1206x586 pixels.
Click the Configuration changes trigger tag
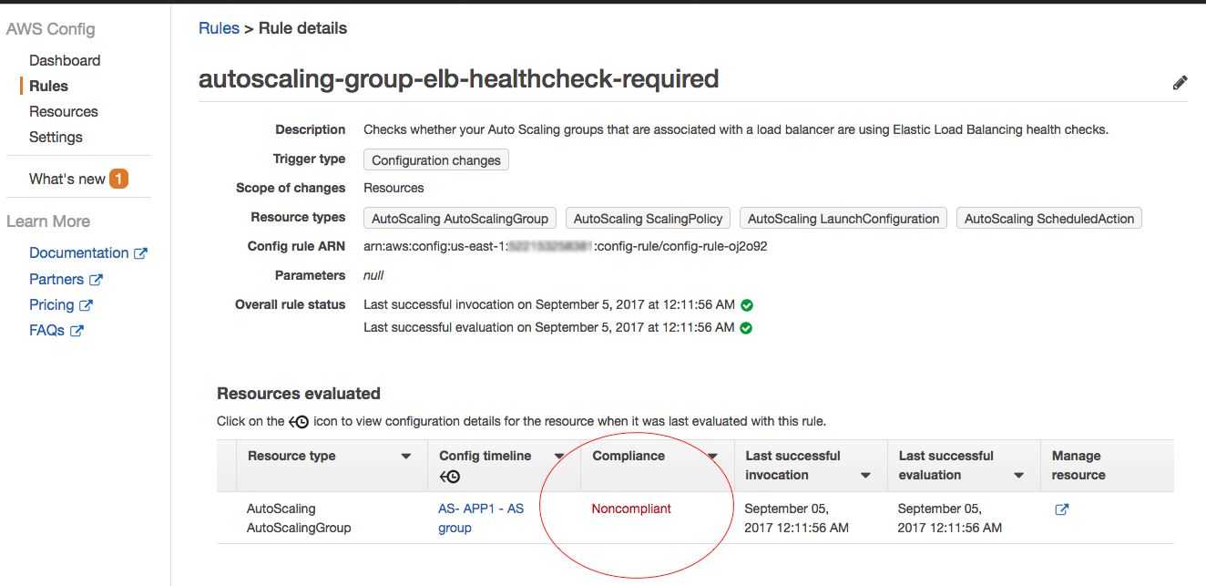point(436,160)
